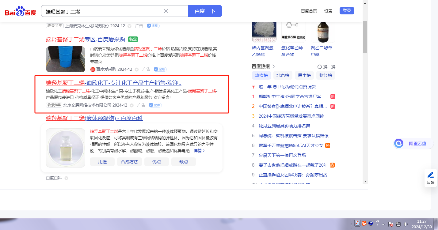Click 热 tag beside 雷军千万年薪挖角95后AI天才少女
Screen dimensions: 438x230
328,145
